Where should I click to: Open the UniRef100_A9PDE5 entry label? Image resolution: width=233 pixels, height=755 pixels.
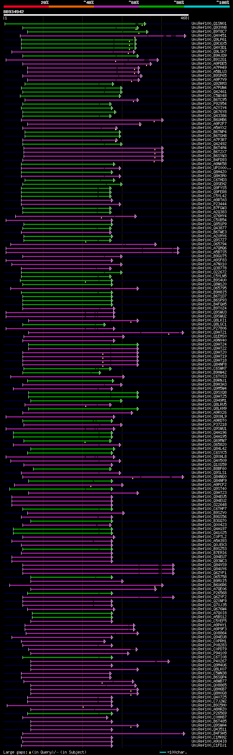[x=209, y=63]
